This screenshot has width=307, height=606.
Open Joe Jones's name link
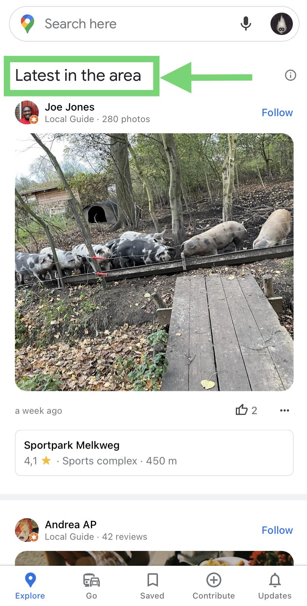pos(70,107)
